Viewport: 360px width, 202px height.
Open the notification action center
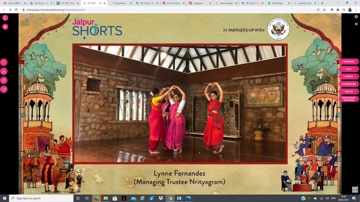pos(355,198)
